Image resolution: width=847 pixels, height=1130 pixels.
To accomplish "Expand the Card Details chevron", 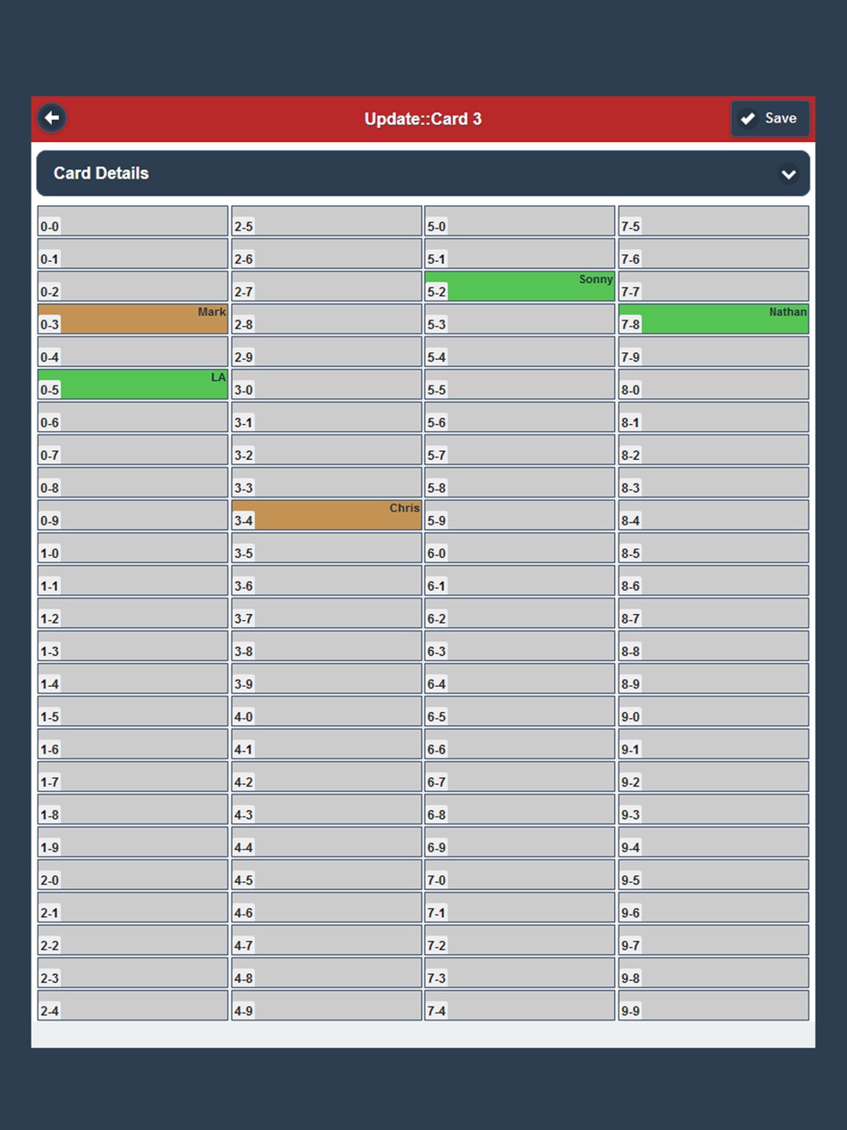I will point(788,174).
